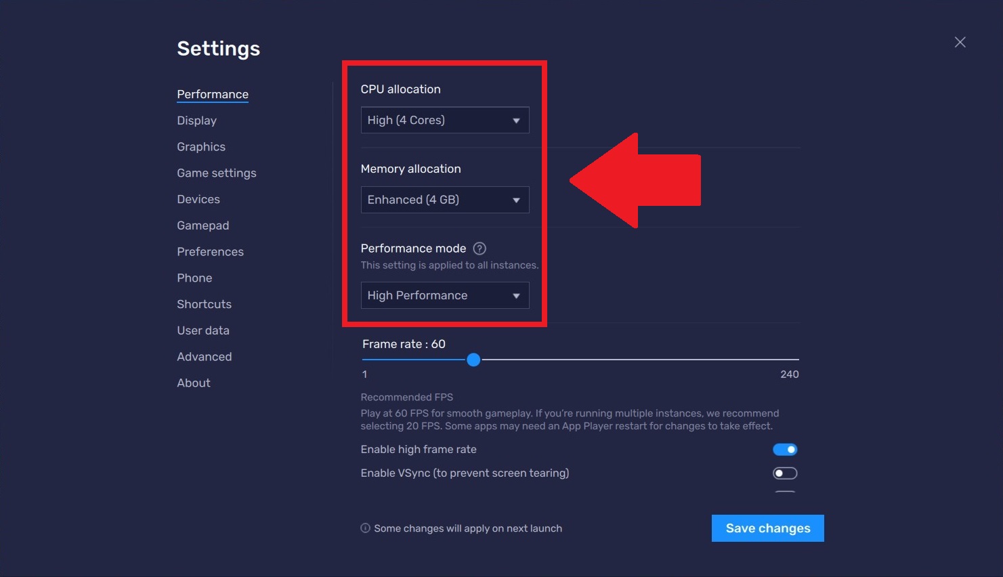Expand the Performance mode dropdown
The height and width of the screenshot is (577, 1003).
444,295
